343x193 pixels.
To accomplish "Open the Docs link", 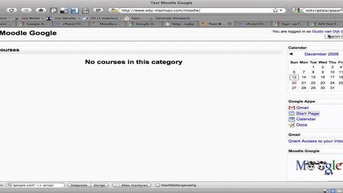I will pos(302,125).
